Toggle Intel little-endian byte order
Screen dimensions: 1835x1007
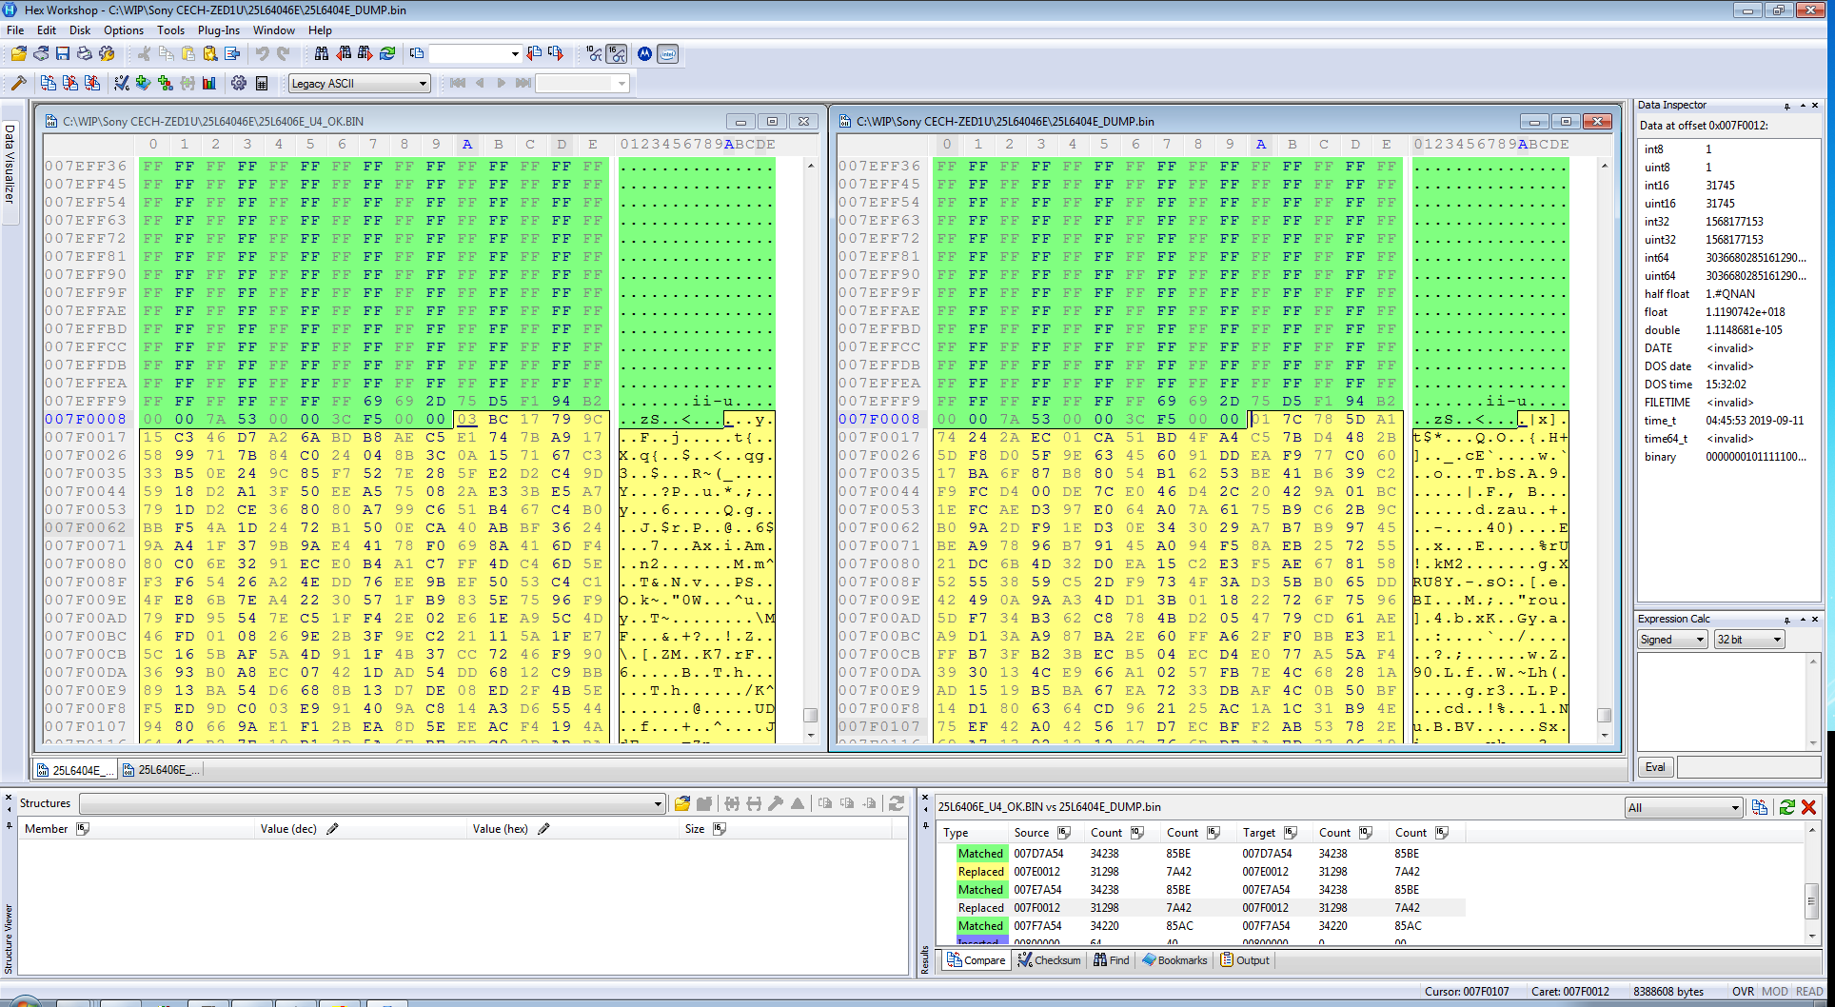tap(668, 54)
